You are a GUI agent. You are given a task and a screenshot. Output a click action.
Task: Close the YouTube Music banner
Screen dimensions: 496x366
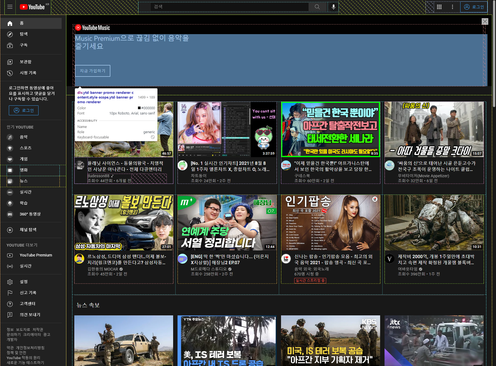(x=485, y=21)
